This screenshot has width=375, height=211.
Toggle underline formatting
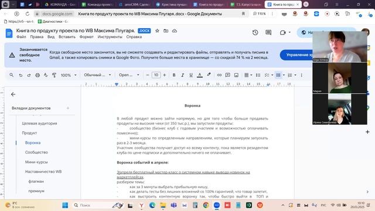point(191,75)
